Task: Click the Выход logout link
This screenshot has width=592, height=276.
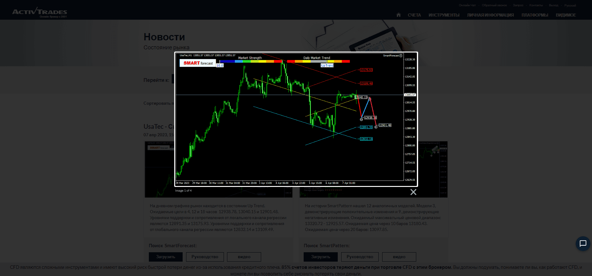Action: (x=554, y=5)
